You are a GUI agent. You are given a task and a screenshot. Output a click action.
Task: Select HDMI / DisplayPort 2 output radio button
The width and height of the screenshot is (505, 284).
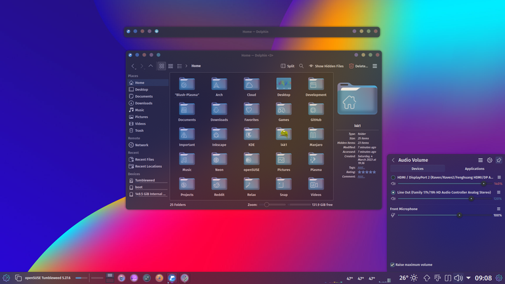pos(393,178)
